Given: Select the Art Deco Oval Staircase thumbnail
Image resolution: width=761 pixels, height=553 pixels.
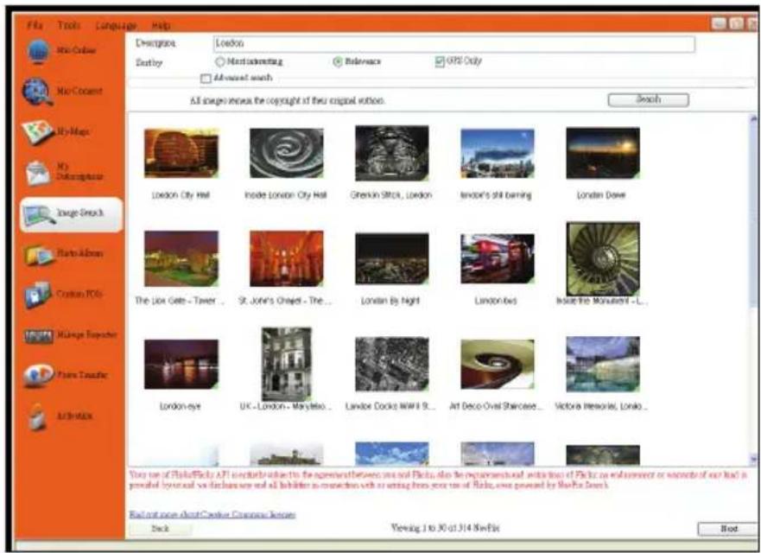Looking at the screenshot, I should (x=498, y=364).
